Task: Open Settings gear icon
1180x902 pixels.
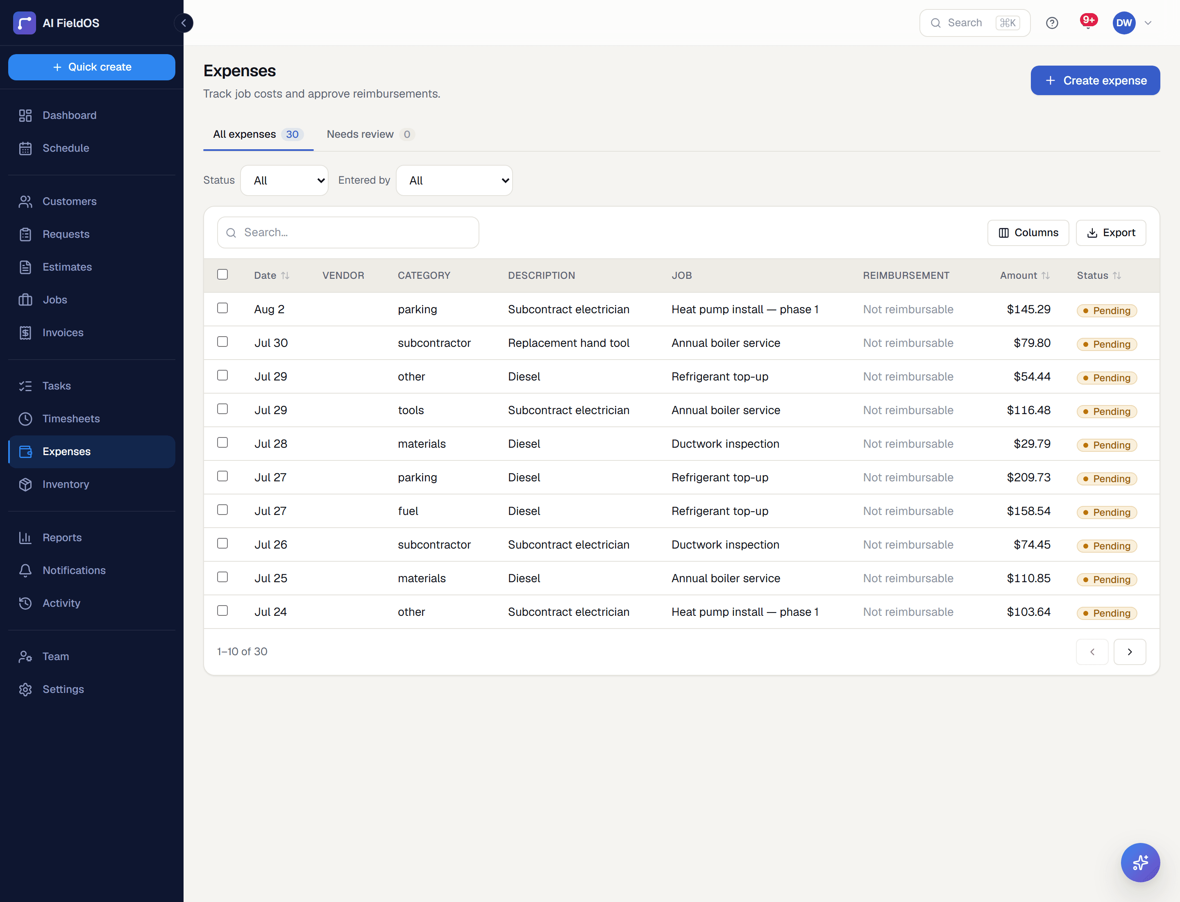Action: [25, 689]
